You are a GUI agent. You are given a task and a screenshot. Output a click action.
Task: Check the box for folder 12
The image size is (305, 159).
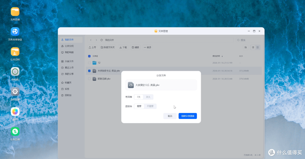click(x=89, y=63)
